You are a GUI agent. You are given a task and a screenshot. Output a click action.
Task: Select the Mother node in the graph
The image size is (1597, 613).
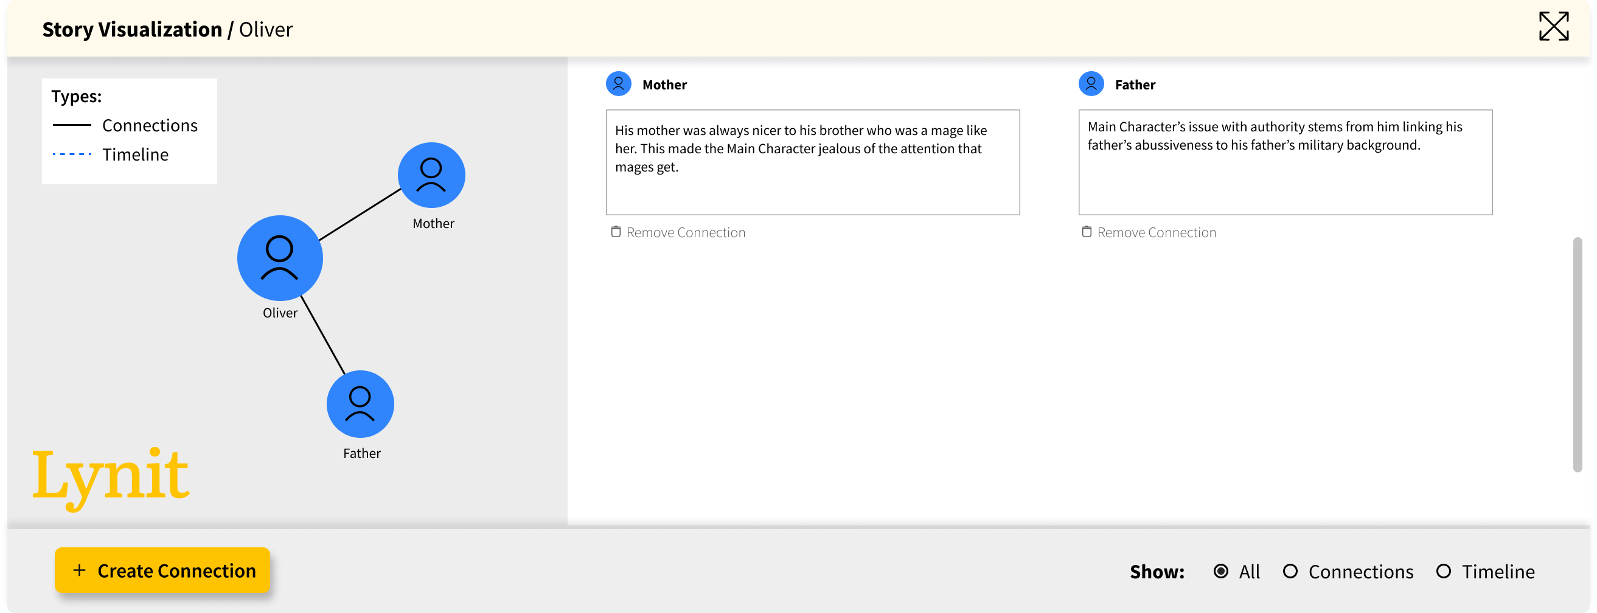tap(431, 175)
